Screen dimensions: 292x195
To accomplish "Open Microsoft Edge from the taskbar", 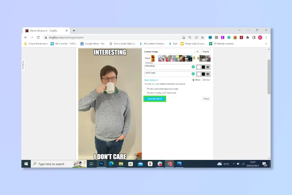I will (x=111, y=164).
